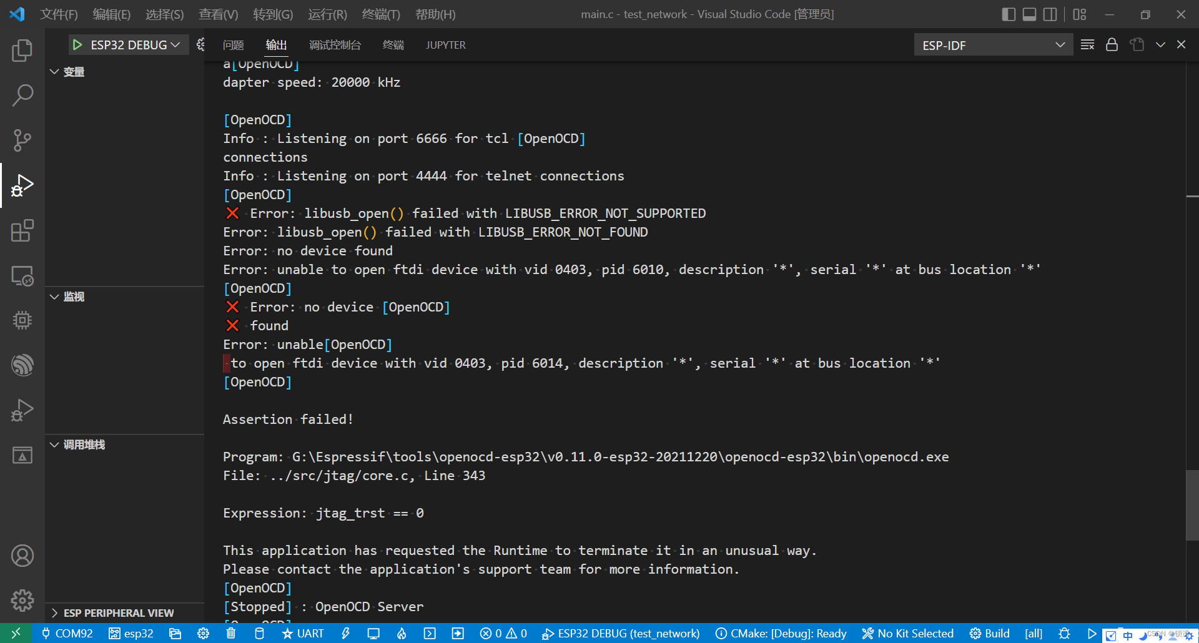The image size is (1199, 643).
Task: Start debugging with green play button
Action: click(77, 45)
